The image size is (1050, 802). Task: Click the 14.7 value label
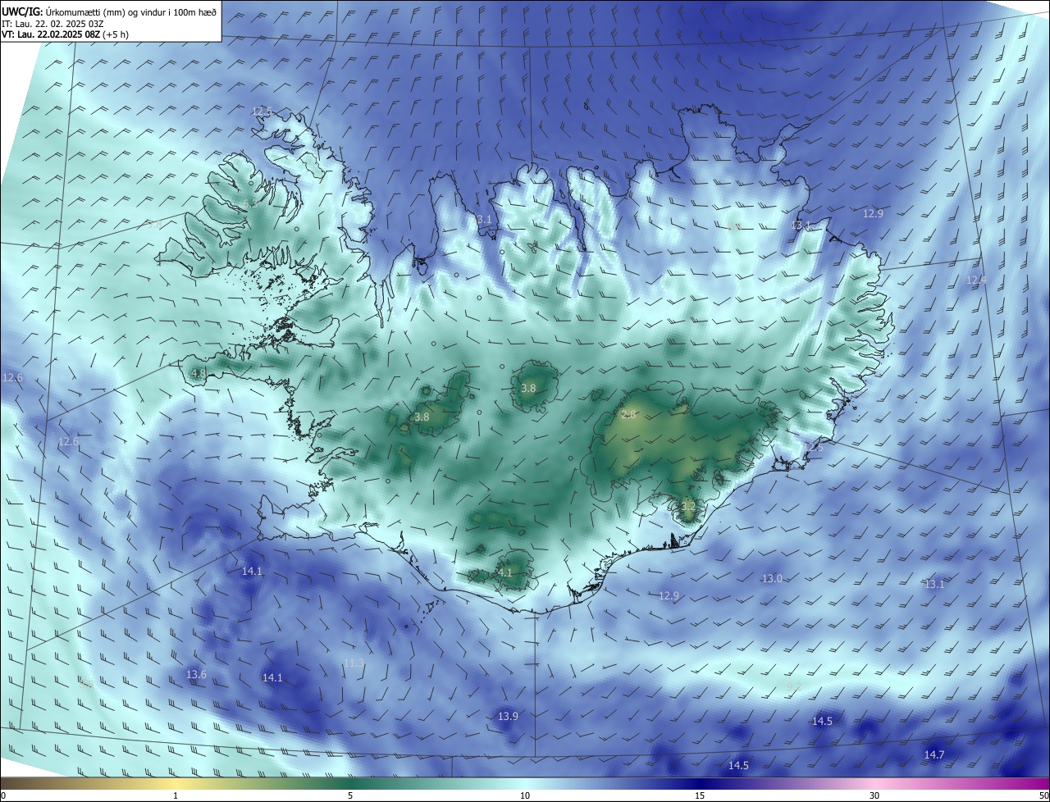click(x=934, y=754)
